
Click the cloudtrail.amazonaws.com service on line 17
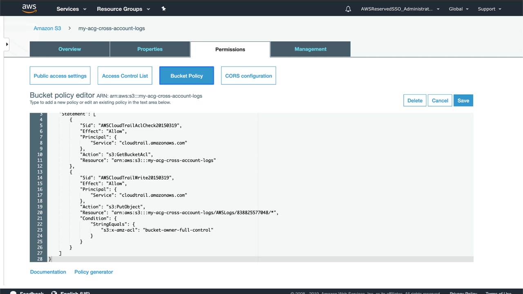[153, 195]
